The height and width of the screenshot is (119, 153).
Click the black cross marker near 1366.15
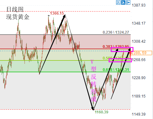click(x=49, y=16)
